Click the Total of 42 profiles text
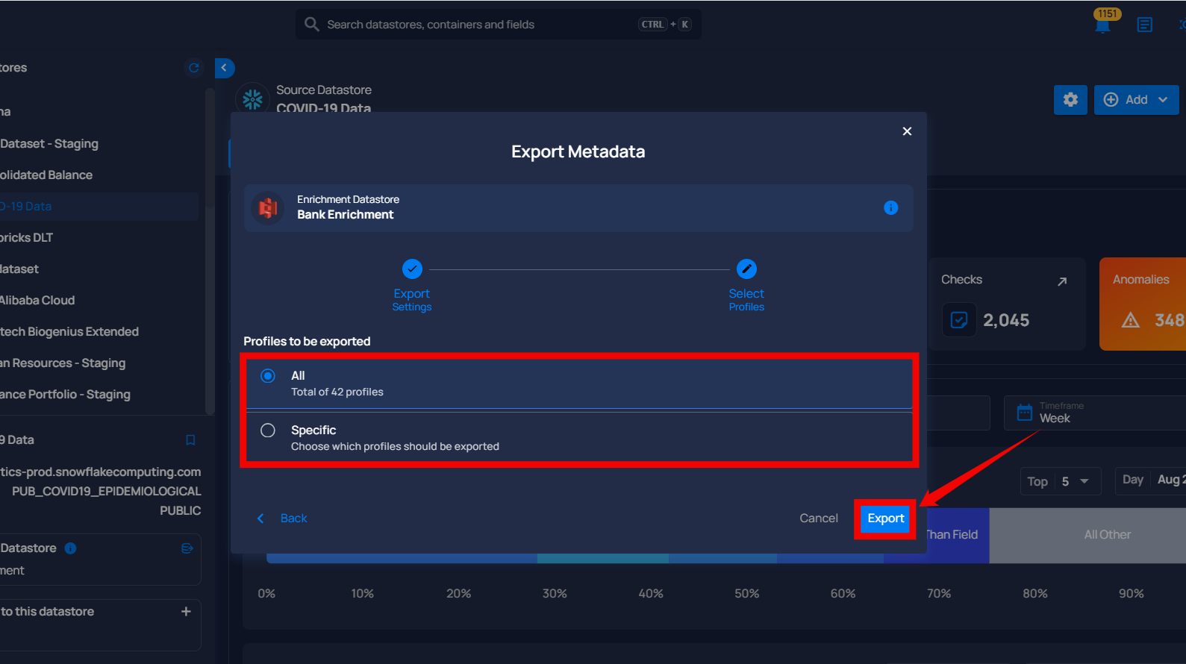Viewport: 1186px width, 664px height. [337, 392]
